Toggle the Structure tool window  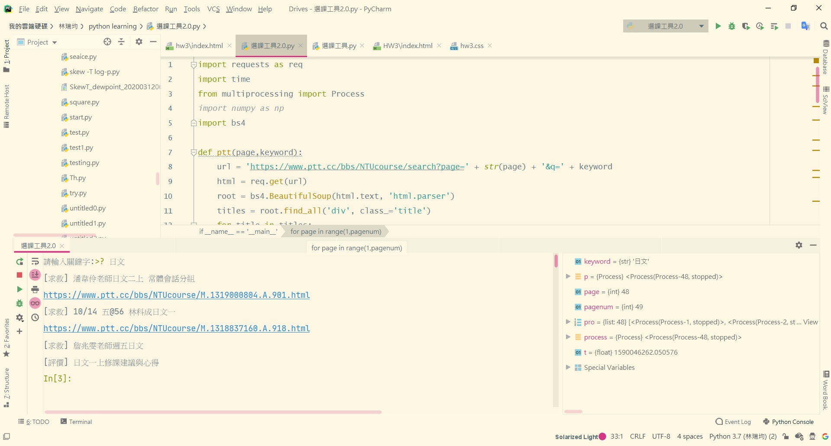tap(6, 388)
